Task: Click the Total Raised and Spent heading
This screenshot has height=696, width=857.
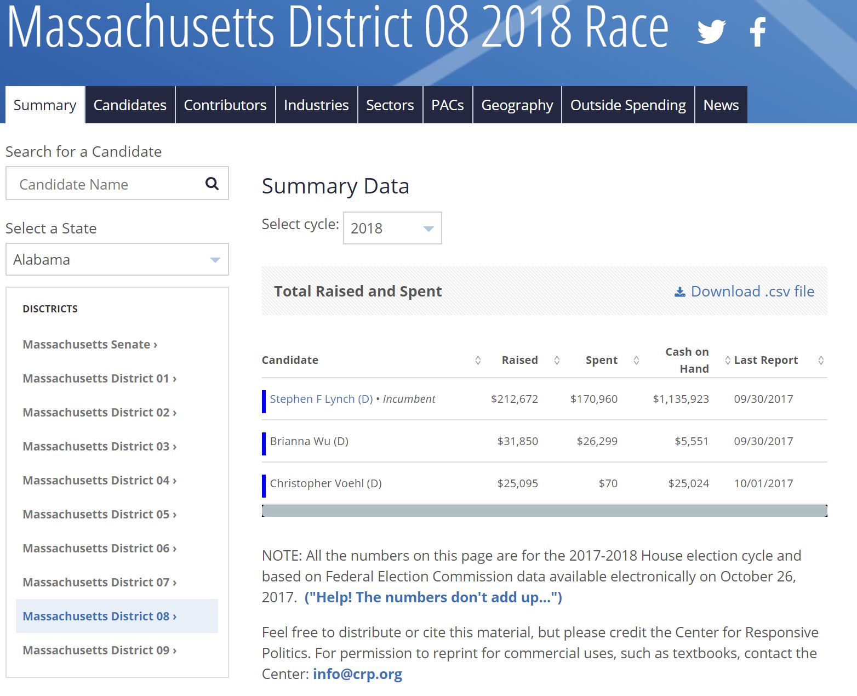Action: pyautogui.click(x=358, y=291)
